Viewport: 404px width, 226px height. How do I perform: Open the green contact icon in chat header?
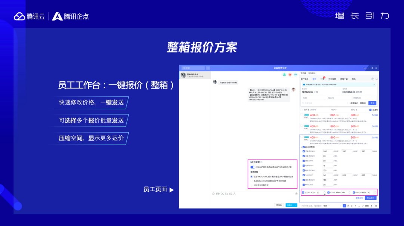tap(284, 75)
